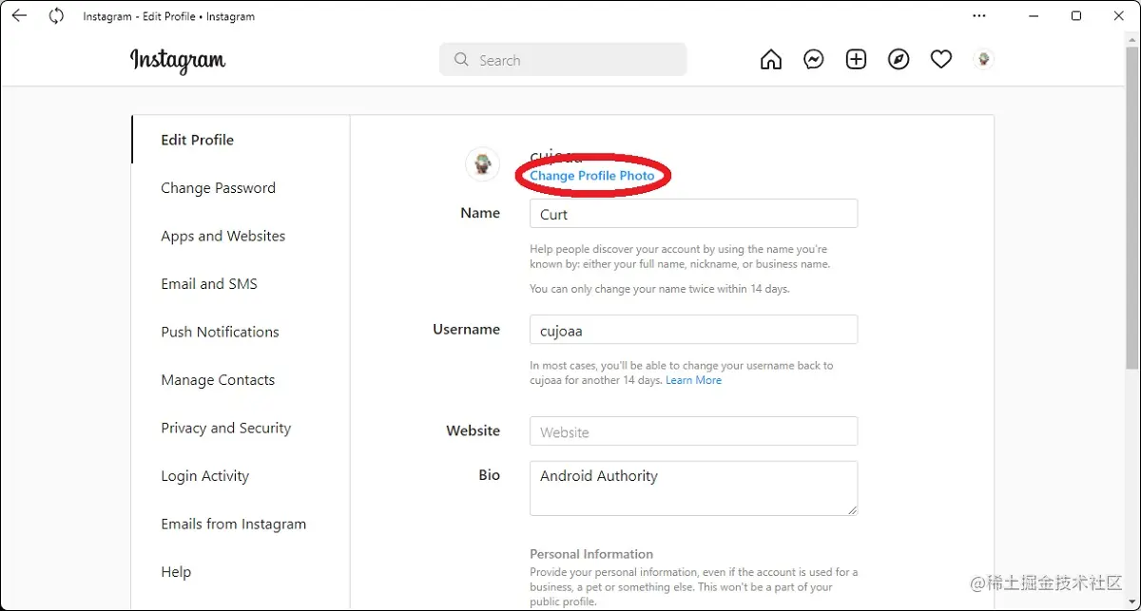
Task: Click the Username field containing cujoaa
Action: coord(693,330)
